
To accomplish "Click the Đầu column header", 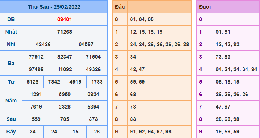I will click(120, 7).
